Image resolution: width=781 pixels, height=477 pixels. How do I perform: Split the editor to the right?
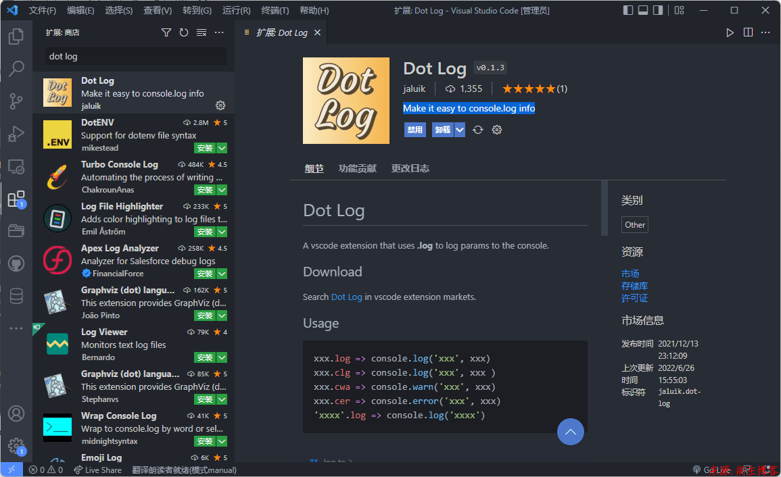coord(748,32)
